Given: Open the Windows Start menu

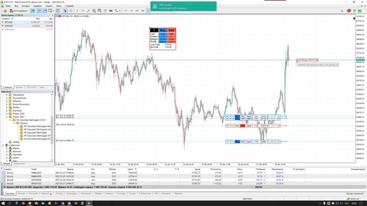Looking at the screenshot, I should (x=3, y=204).
